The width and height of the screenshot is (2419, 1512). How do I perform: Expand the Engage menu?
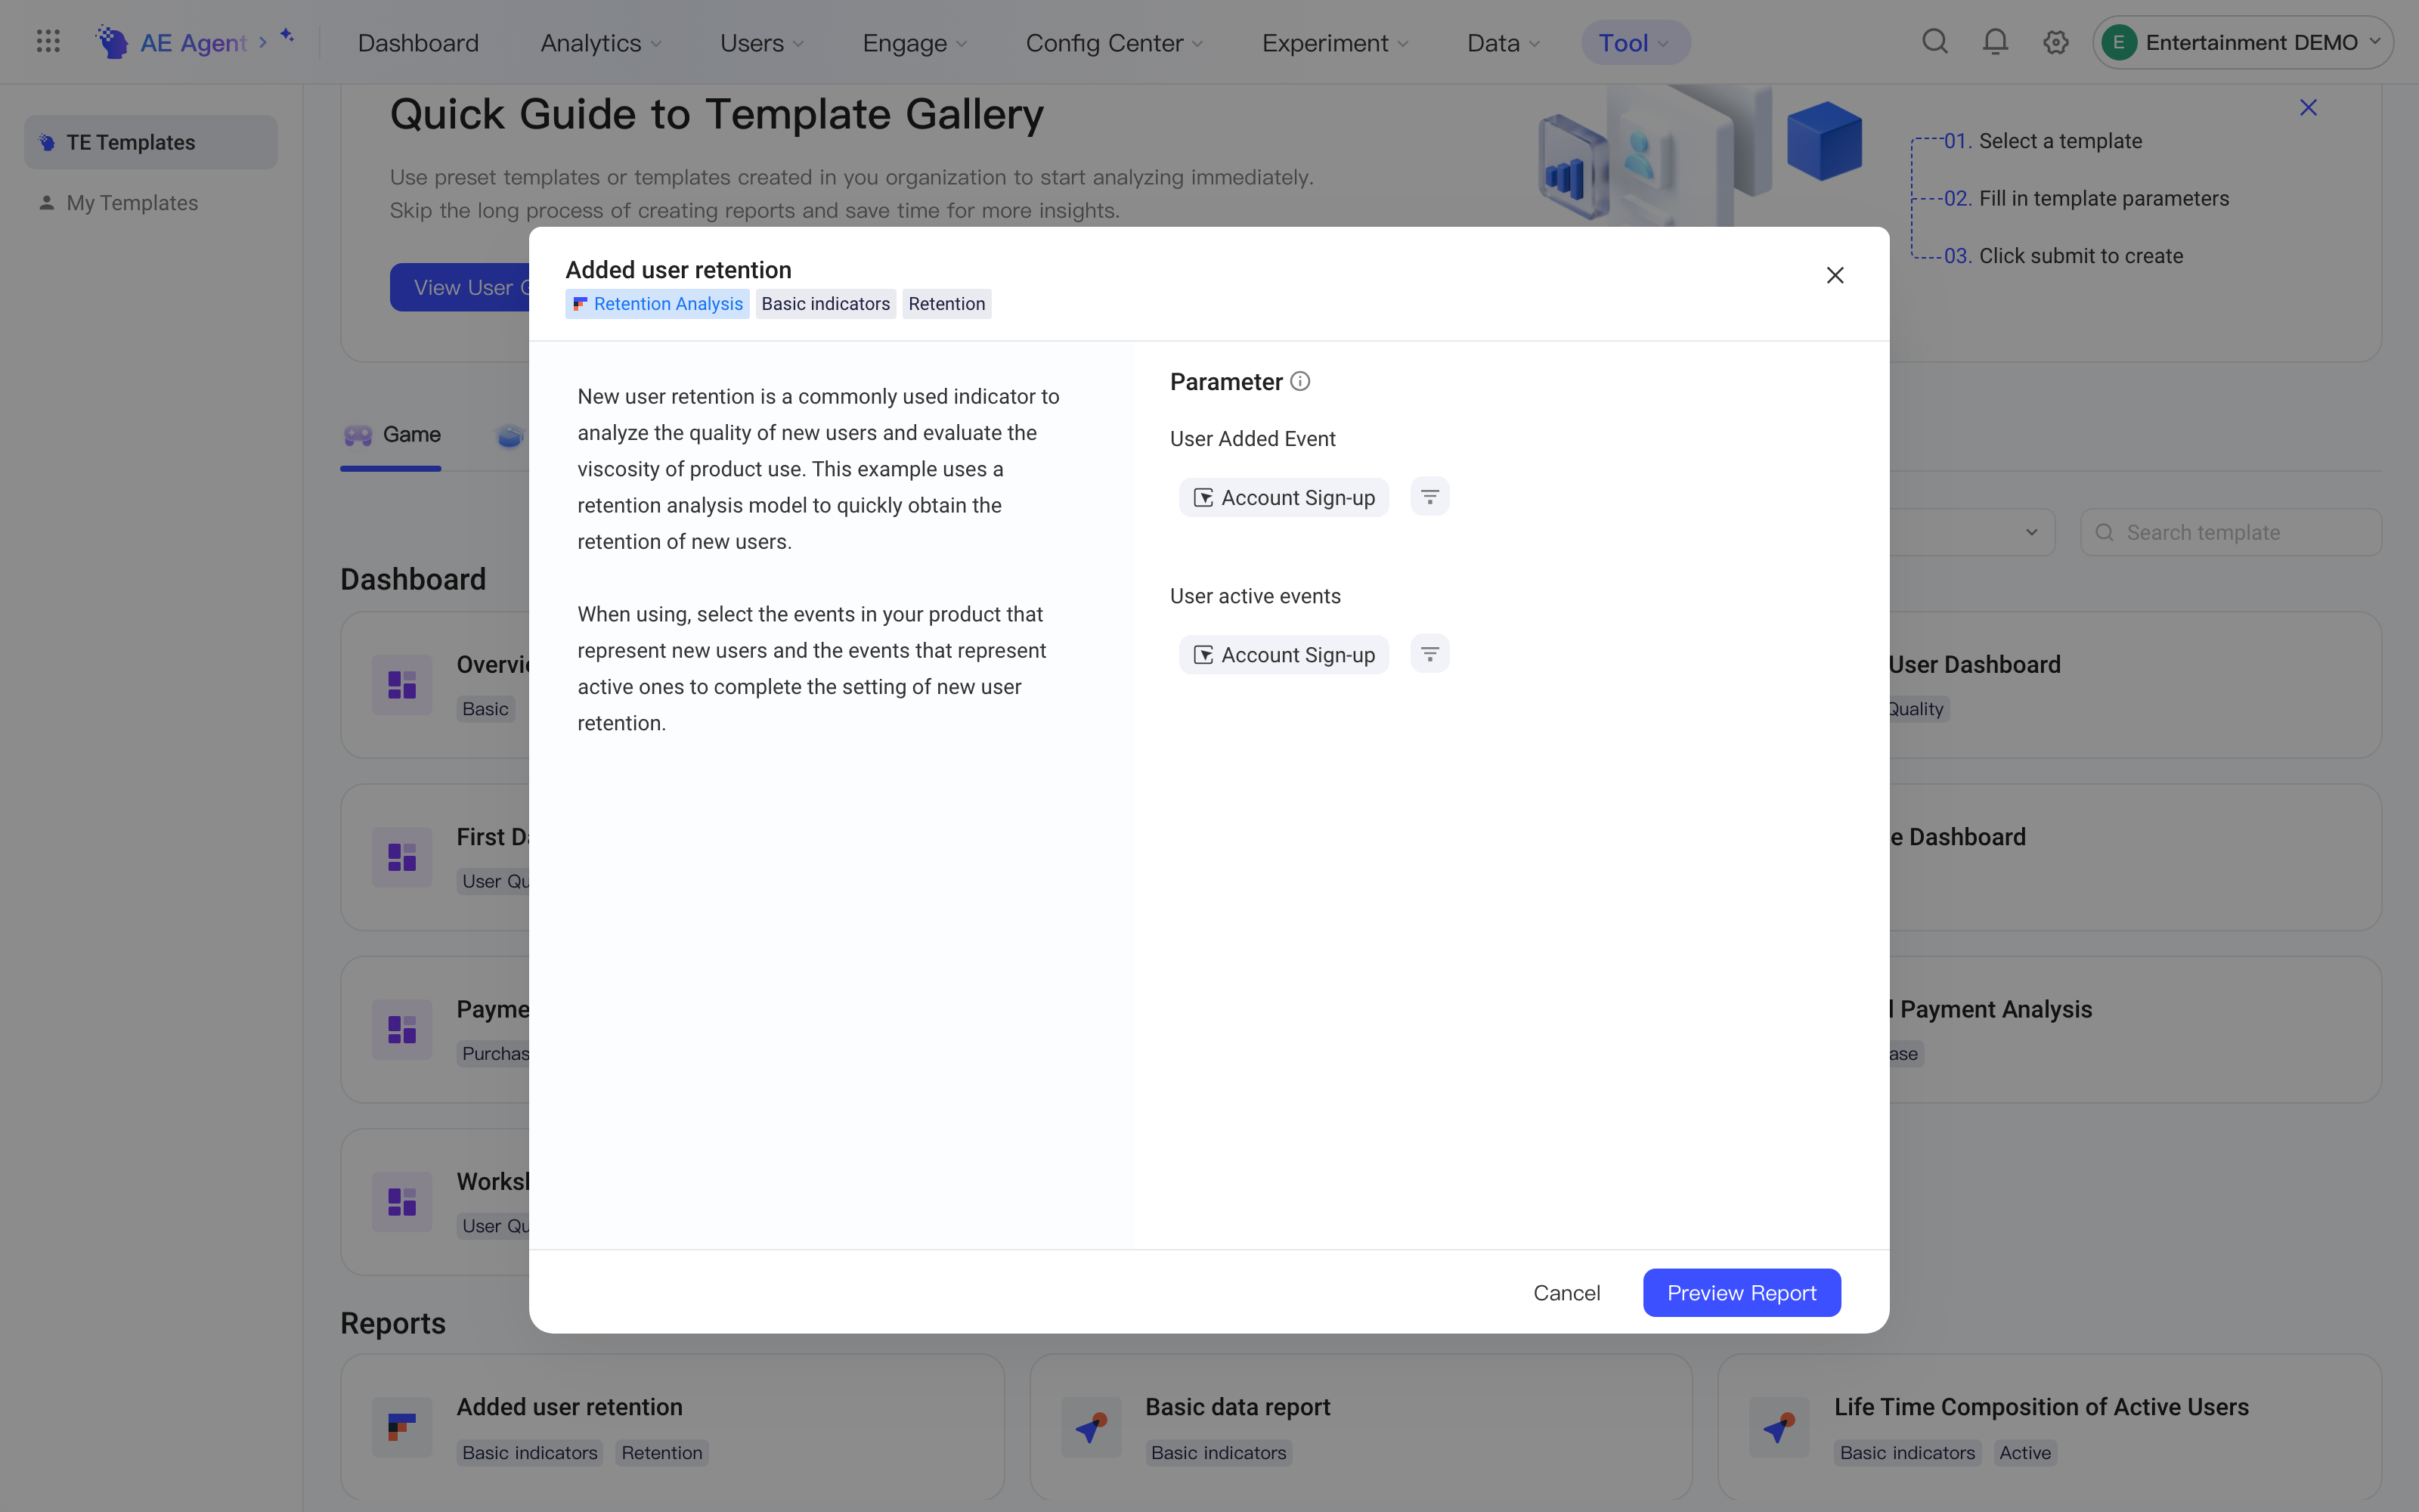[915, 43]
